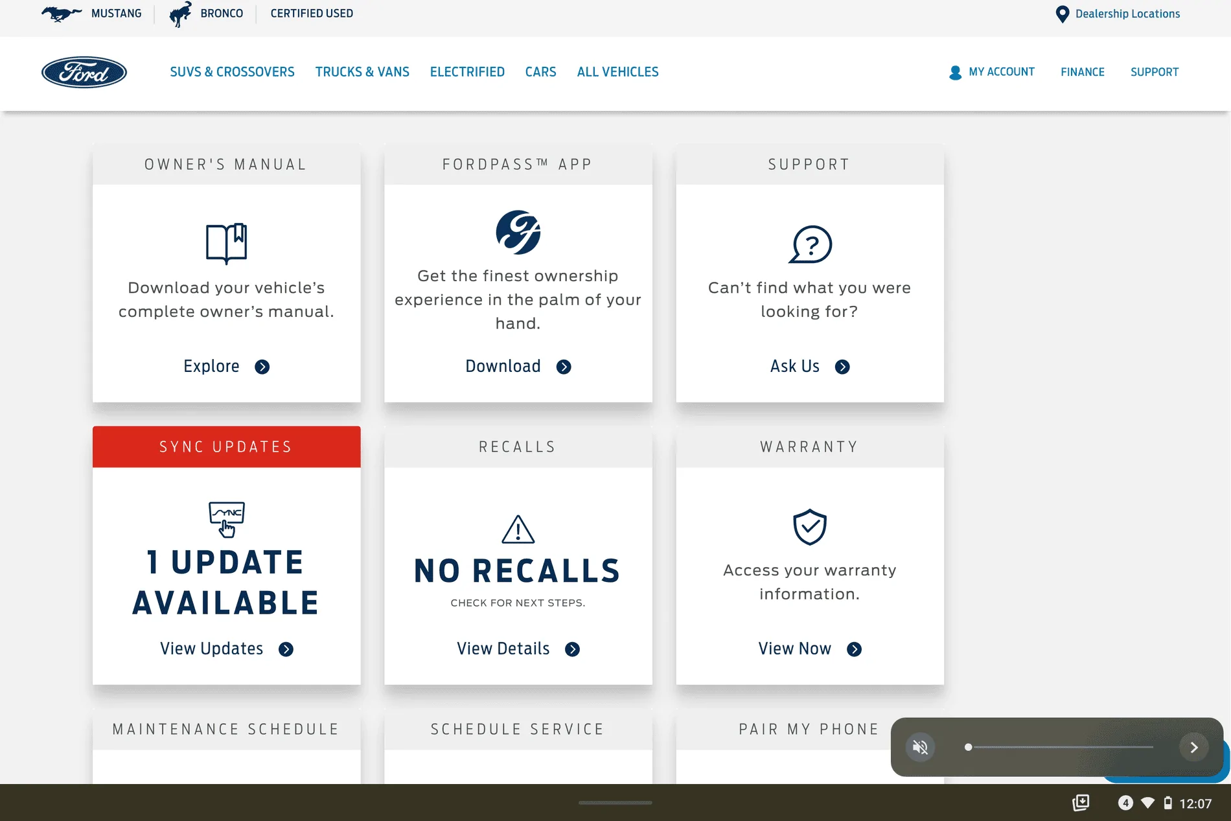Open the notification count badge
The image size is (1231, 821).
coord(1125,803)
